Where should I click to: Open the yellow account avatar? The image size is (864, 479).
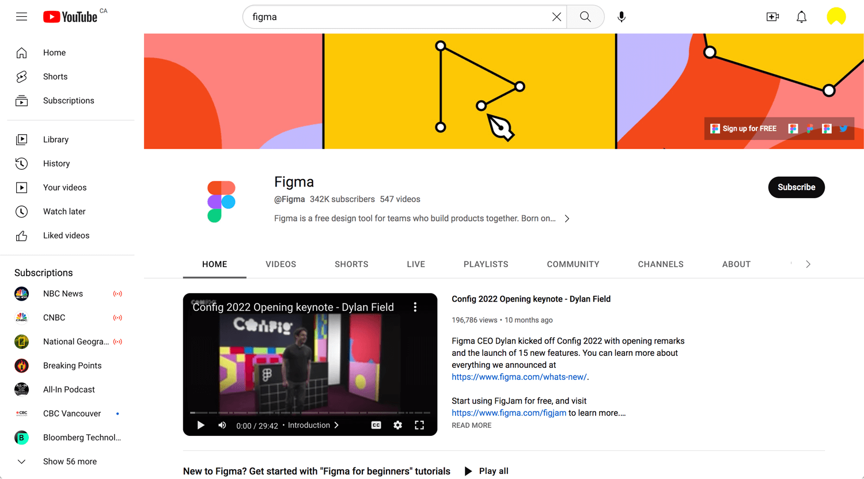(x=836, y=17)
